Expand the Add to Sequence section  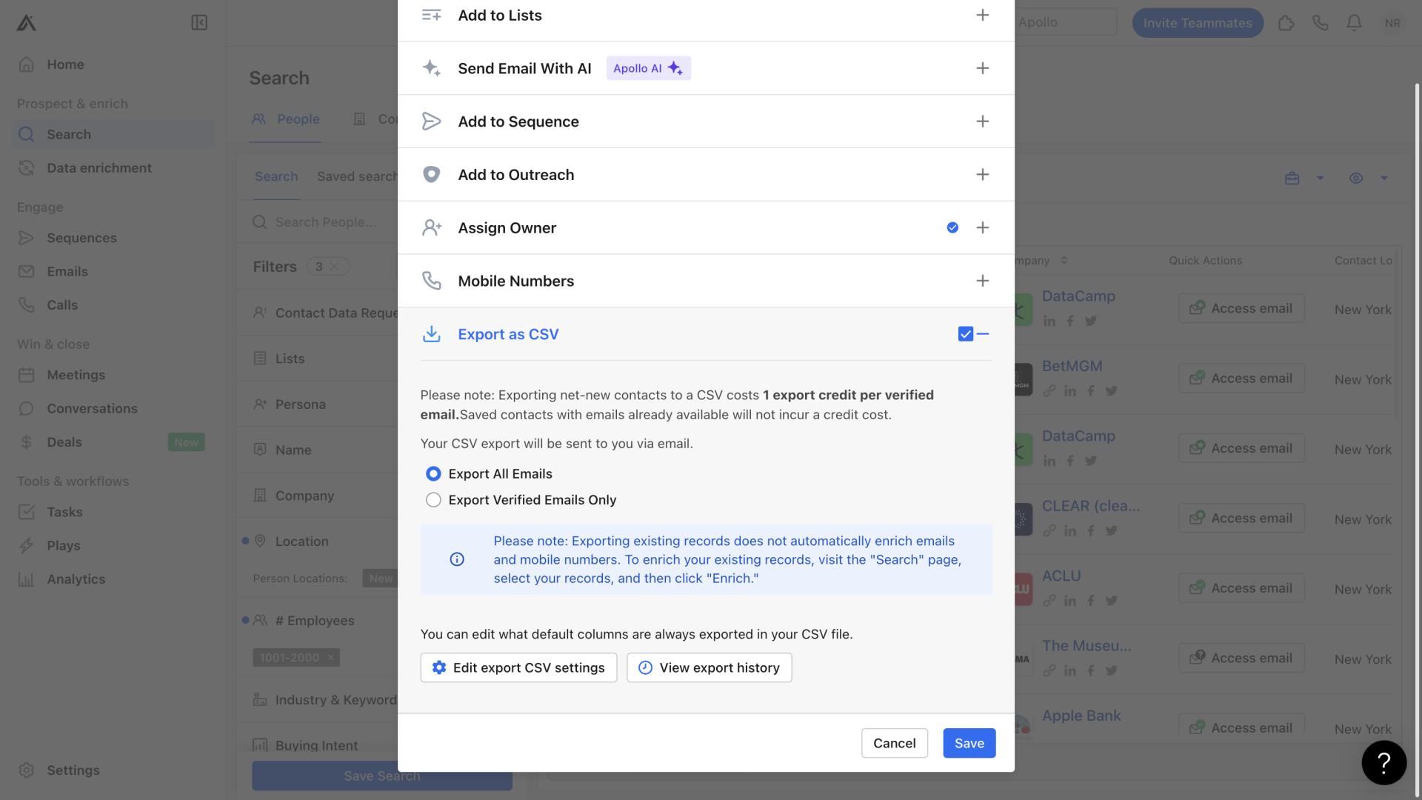[982, 121]
